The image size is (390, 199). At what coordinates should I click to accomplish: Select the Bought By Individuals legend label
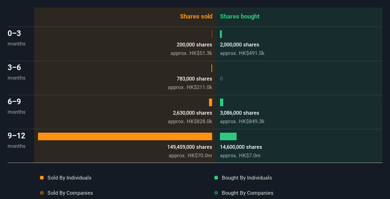coord(247,178)
